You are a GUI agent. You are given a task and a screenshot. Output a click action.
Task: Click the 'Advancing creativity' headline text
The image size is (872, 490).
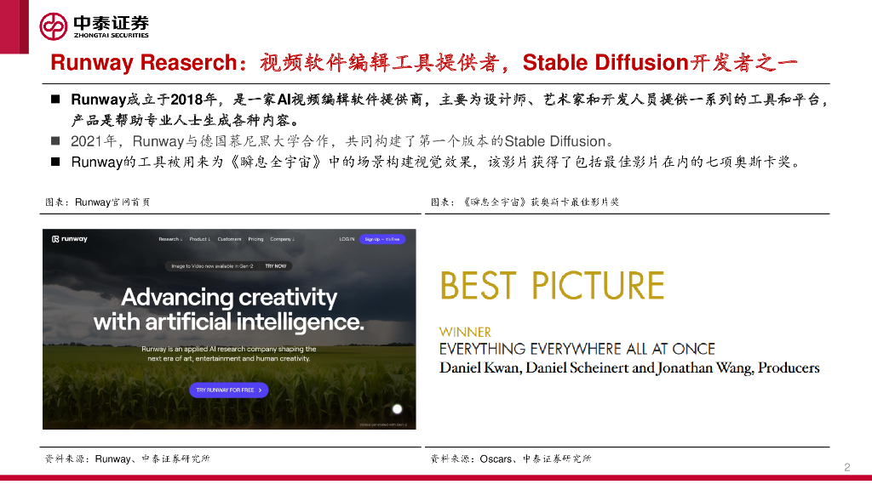coord(228,297)
